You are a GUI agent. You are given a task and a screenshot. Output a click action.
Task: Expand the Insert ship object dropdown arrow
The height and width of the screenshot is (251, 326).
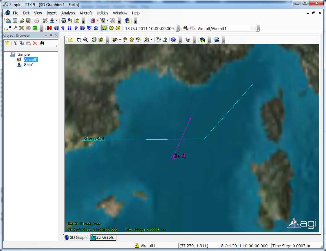(56, 20)
